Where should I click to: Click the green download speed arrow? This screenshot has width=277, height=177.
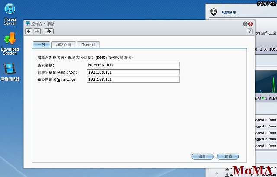pyautogui.click(x=263, y=98)
